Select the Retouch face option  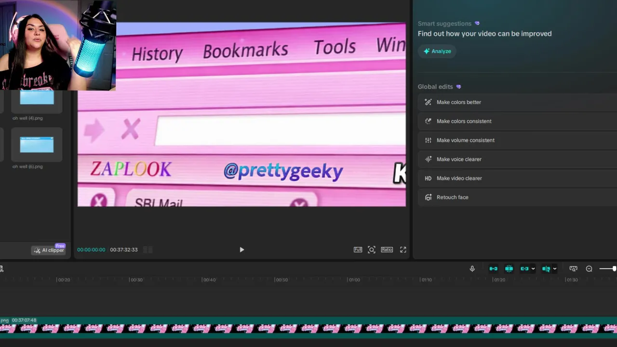point(517,197)
